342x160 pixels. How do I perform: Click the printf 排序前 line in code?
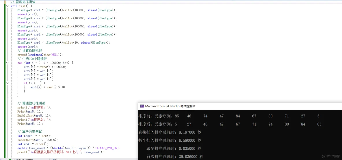coord(34,107)
